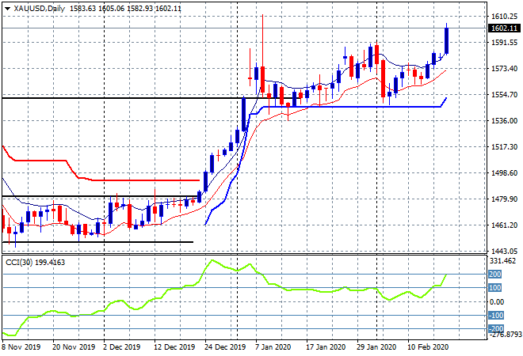Click the 24 Dec 2019 date label
The width and height of the screenshot is (523, 356).
point(225,347)
